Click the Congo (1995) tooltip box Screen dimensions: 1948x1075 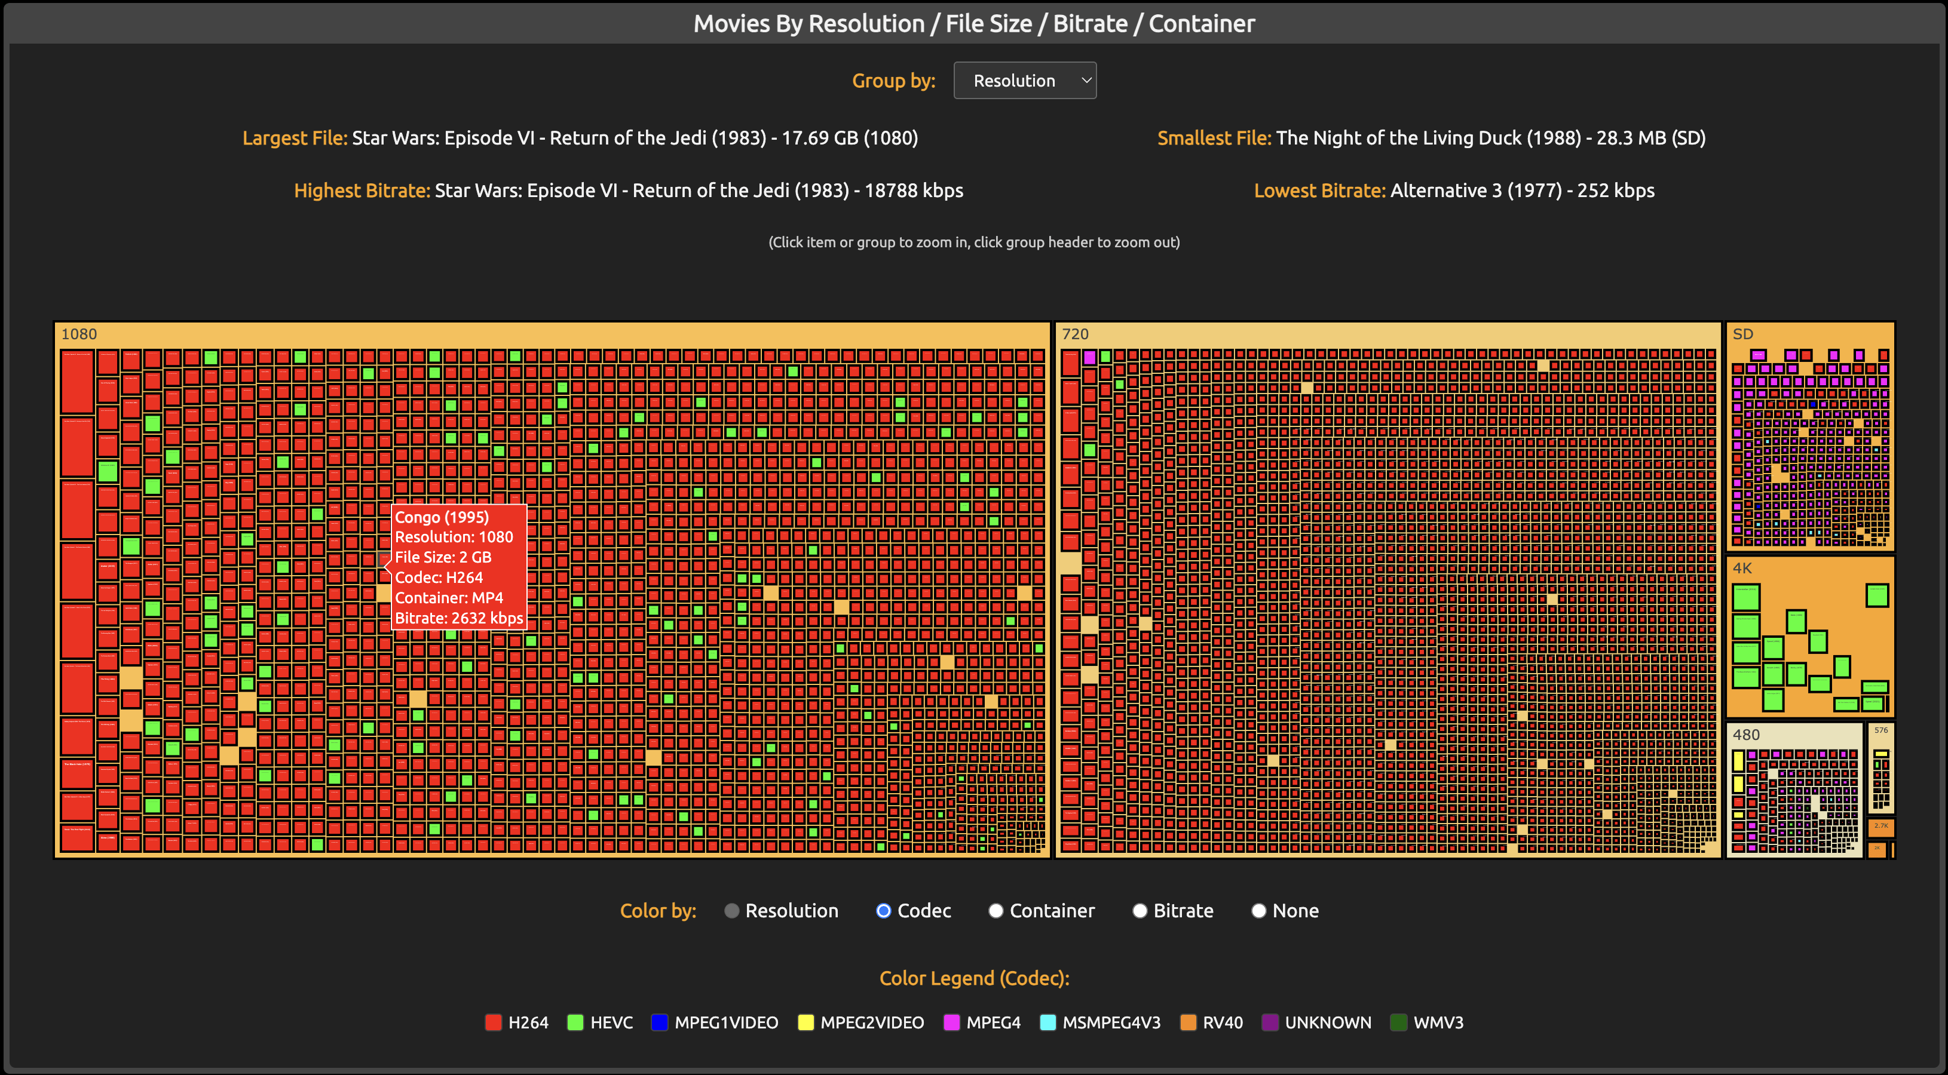click(458, 567)
